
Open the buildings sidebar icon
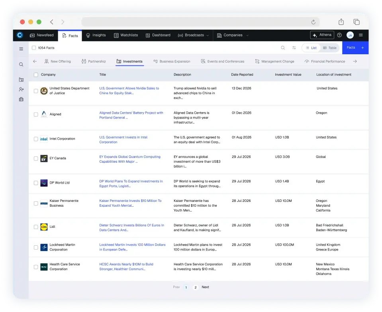(x=21, y=99)
